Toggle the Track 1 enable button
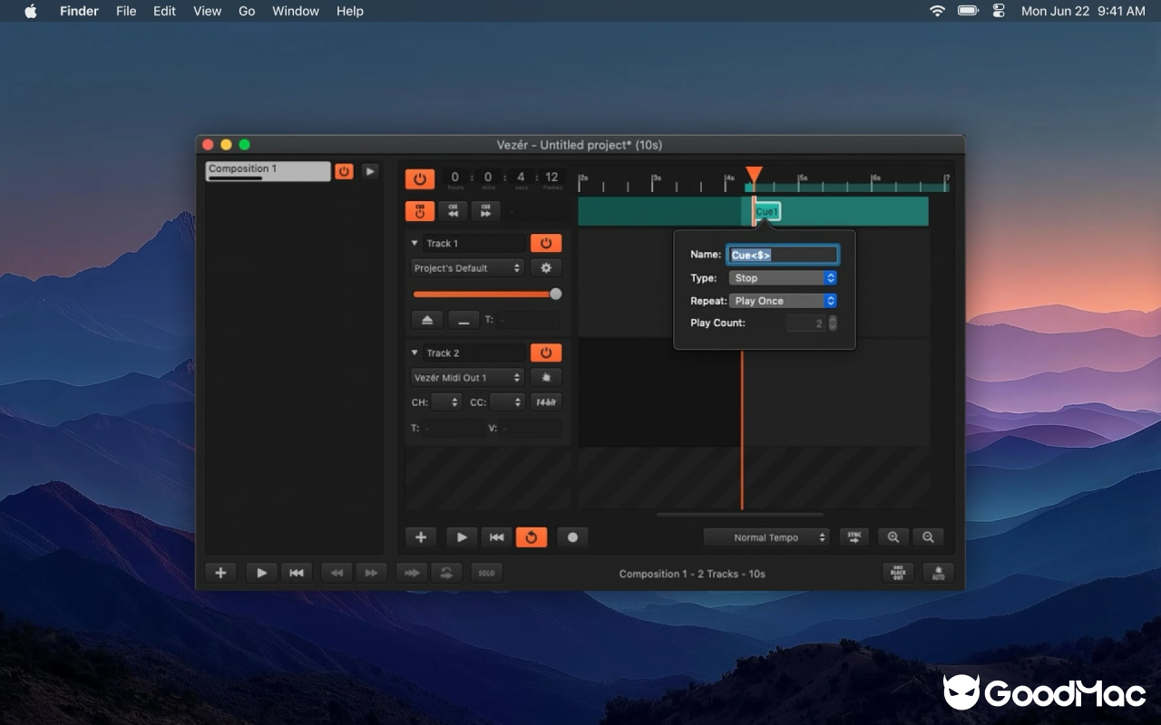 546,243
